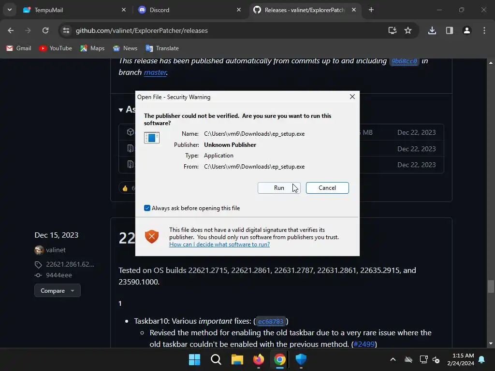Viewport: 495px width, 371px height.
Task: Open Translate bookmark
Action: pyautogui.click(x=162, y=48)
